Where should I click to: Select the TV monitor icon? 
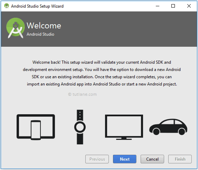pyautogui.click(x=124, y=127)
